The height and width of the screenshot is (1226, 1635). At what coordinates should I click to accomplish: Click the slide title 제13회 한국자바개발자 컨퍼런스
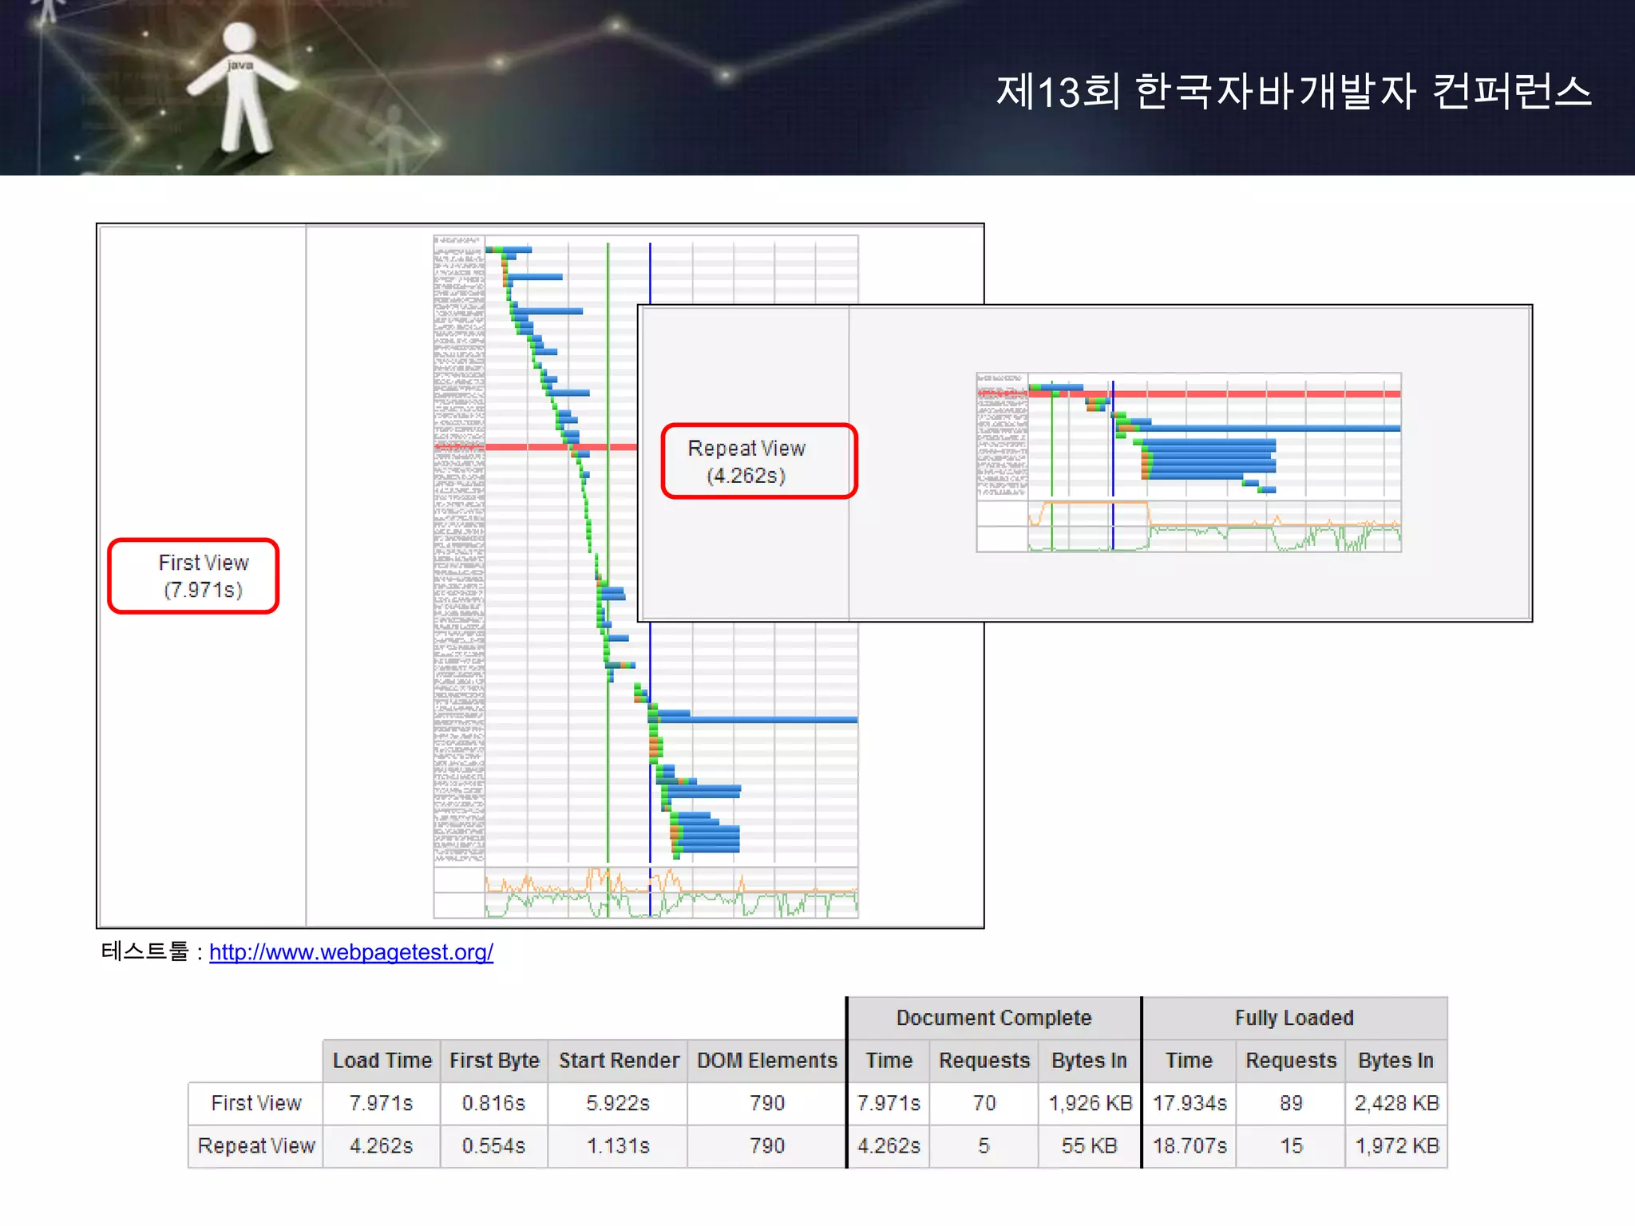(1294, 92)
